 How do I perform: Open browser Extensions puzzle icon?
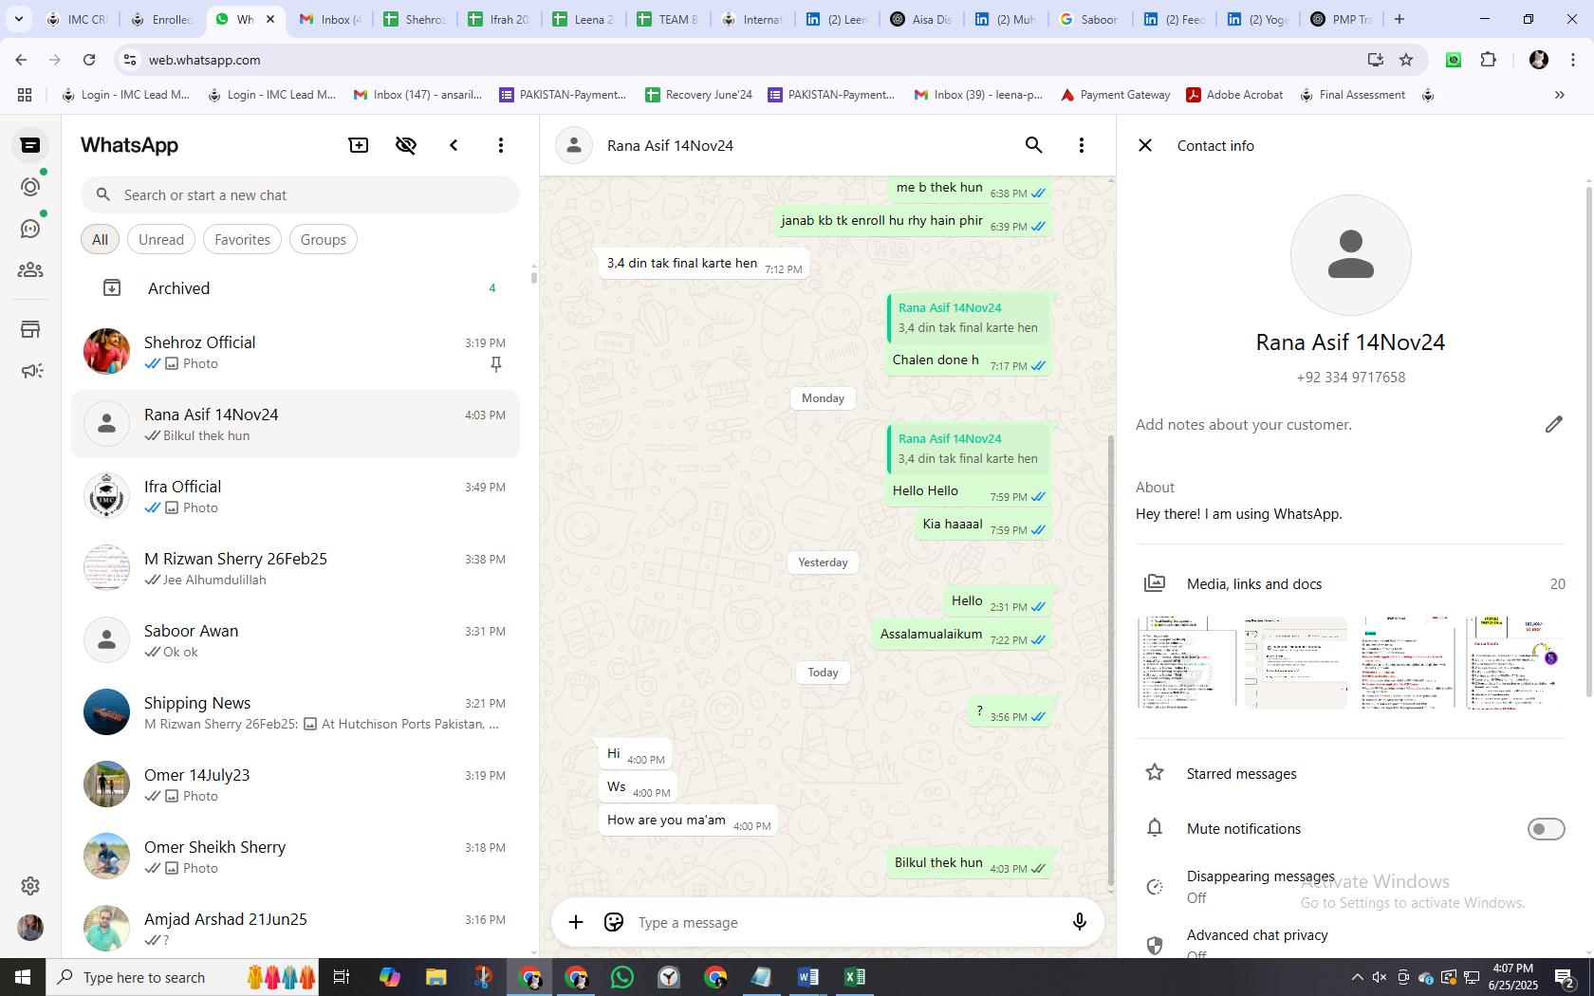pyautogui.click(x=1488, y=60)
